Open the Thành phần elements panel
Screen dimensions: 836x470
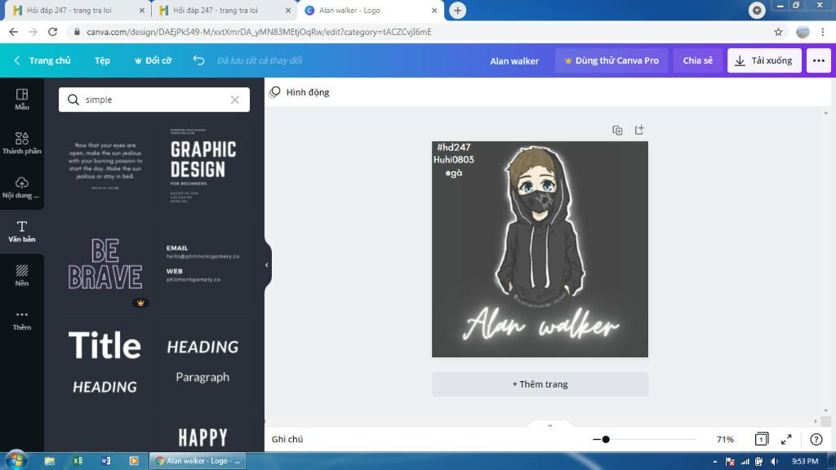click(x=22, y=144)
